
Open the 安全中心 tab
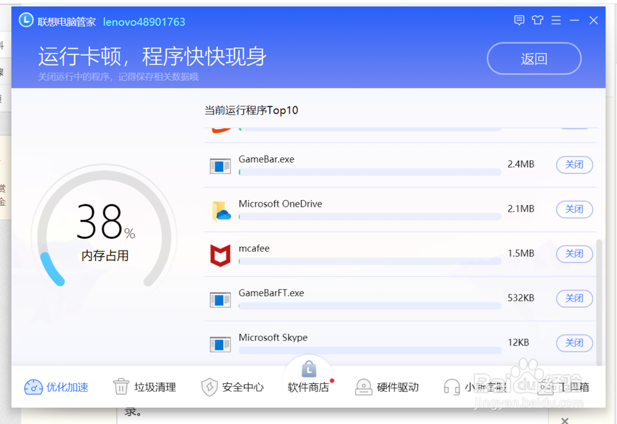click(232, 388)
